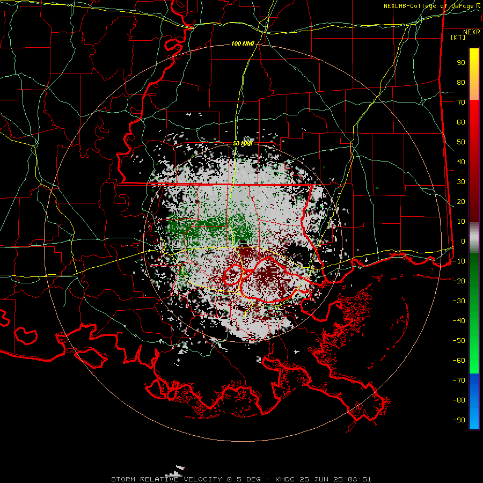Click the 10 value on the velocity scale
This screenshot has height=483, width=483.
pyautogui.click(x=461, y=222)
